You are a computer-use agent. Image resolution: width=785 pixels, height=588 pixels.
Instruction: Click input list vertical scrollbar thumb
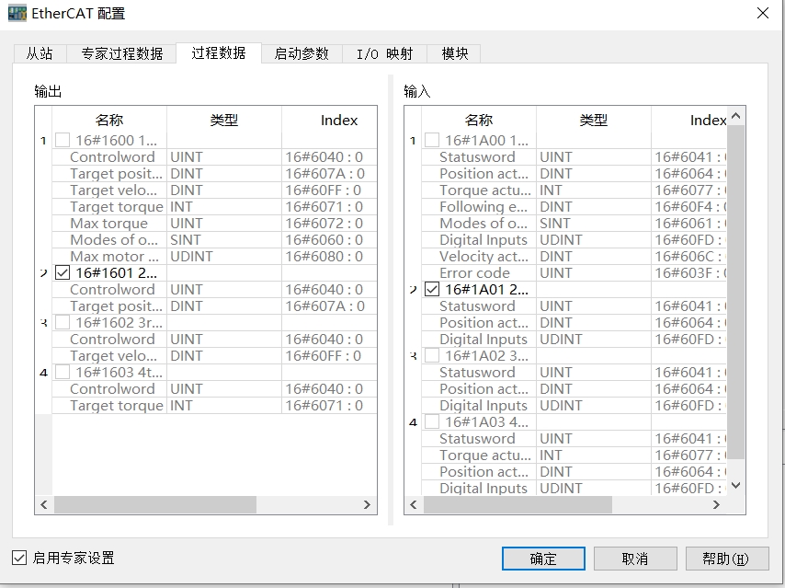pyautogui.click(x=735, y=292)
